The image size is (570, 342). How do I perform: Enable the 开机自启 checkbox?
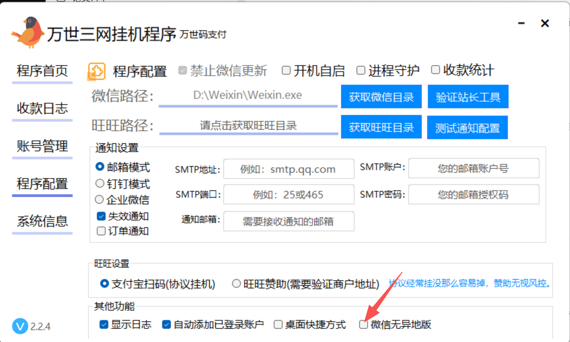(286, 70)
